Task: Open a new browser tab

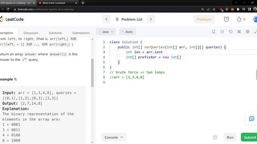Action: click(83, 3)
